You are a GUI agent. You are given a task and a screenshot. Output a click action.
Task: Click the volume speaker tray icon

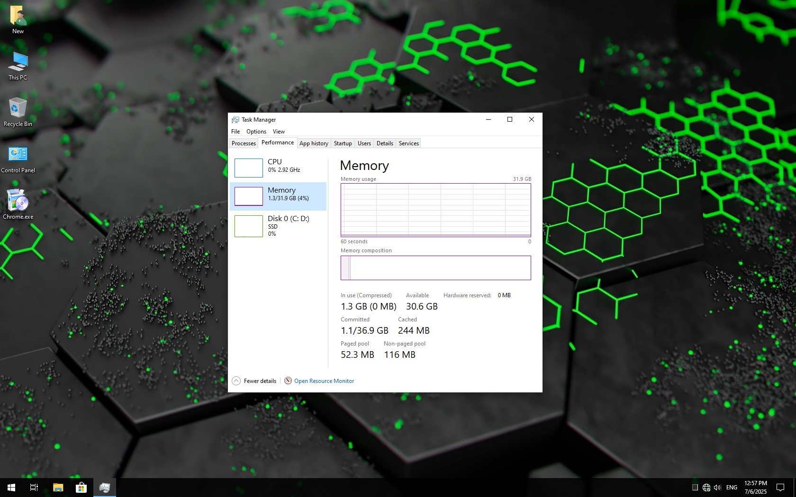click(717, 488)
